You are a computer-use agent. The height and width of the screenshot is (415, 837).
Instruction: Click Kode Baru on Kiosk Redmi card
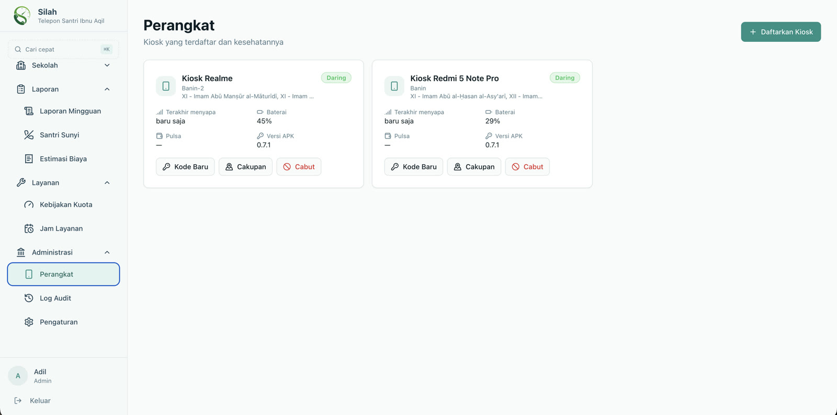tap(414, 167)
